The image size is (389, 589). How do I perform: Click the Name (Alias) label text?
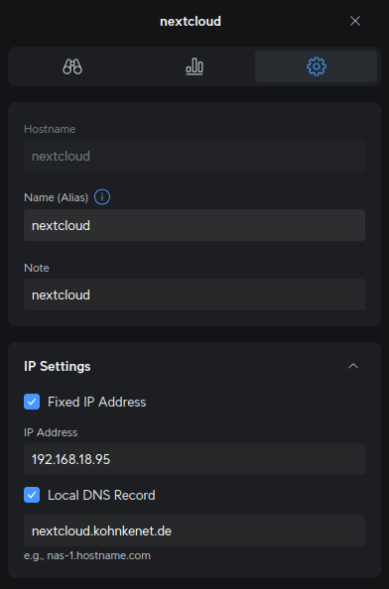pyautogui.click(x=56, y=197)
